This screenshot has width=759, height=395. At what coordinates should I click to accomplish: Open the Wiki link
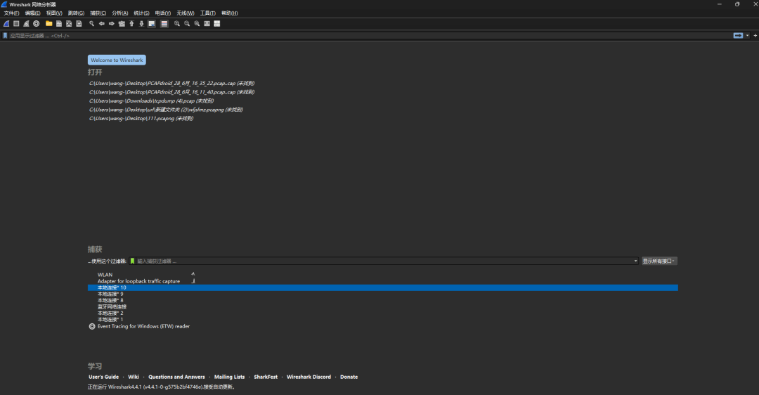pos(134,377)
